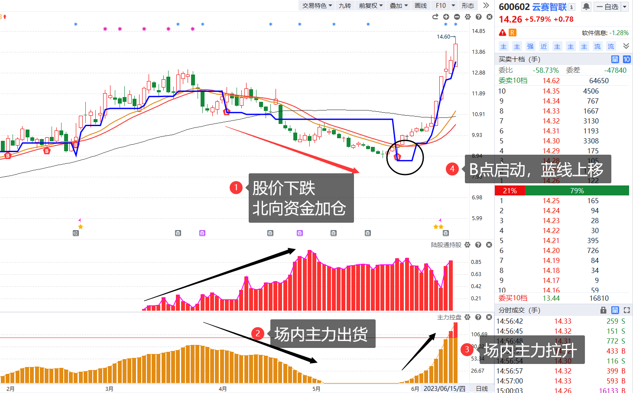Open the dropdown arrow beside 自选

tap(625, 6)
